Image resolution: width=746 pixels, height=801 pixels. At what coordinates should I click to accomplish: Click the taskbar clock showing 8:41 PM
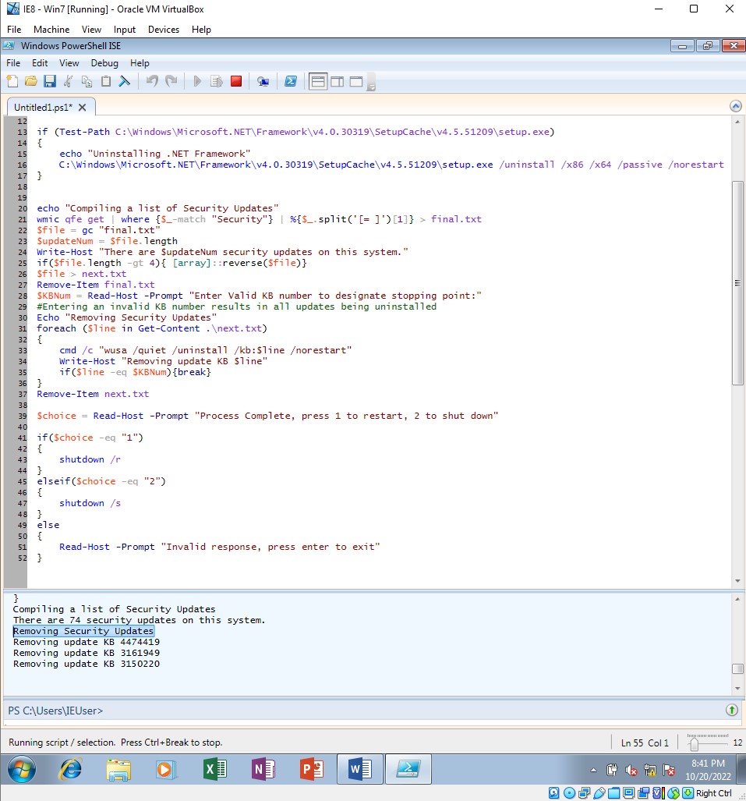708,769
